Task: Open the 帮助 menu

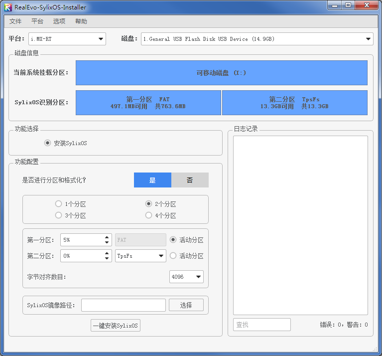Action: 81,21
